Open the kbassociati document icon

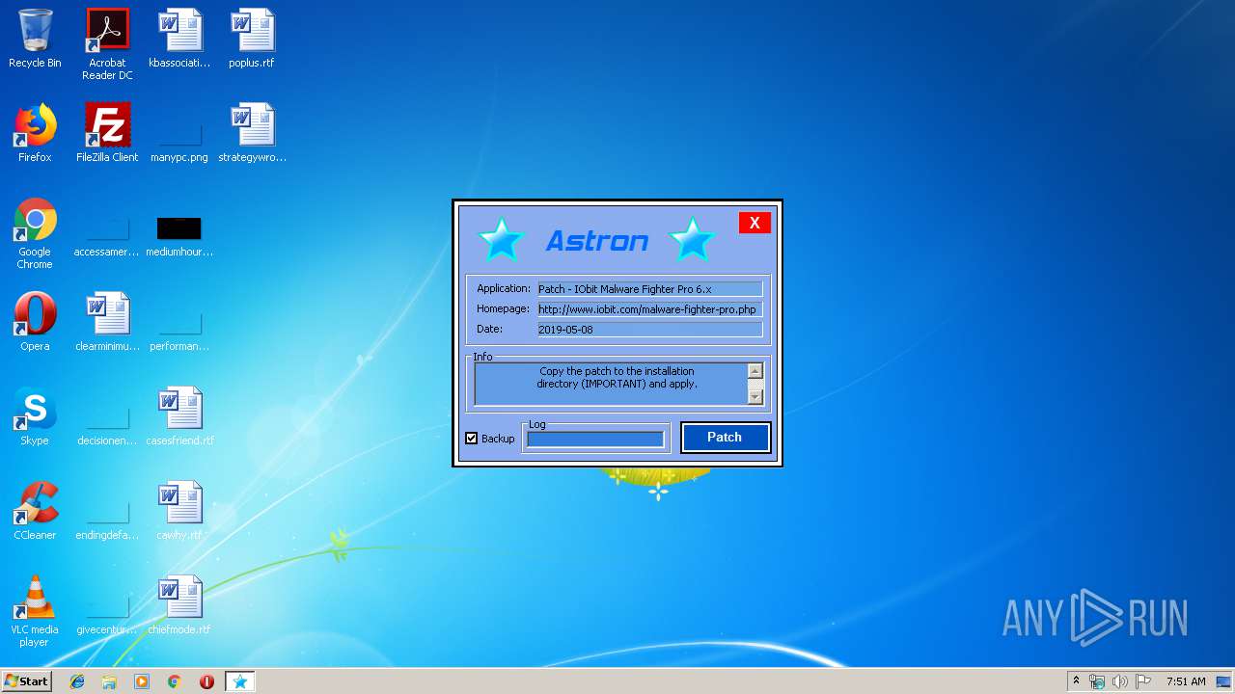(179, 39)
